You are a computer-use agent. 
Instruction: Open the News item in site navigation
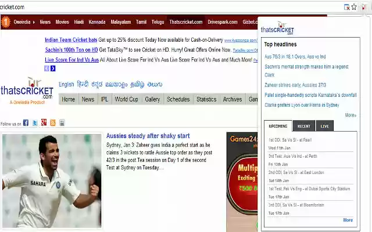pyautogui.click(x=88, y=99)
